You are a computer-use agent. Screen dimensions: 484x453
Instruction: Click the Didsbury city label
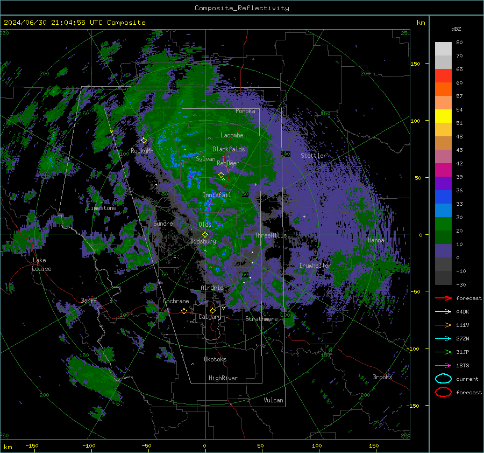tap(203, 241)
